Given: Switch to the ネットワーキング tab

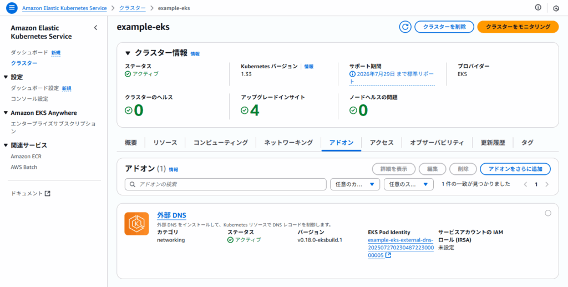Looking at the screenshot, I should 288,143.
